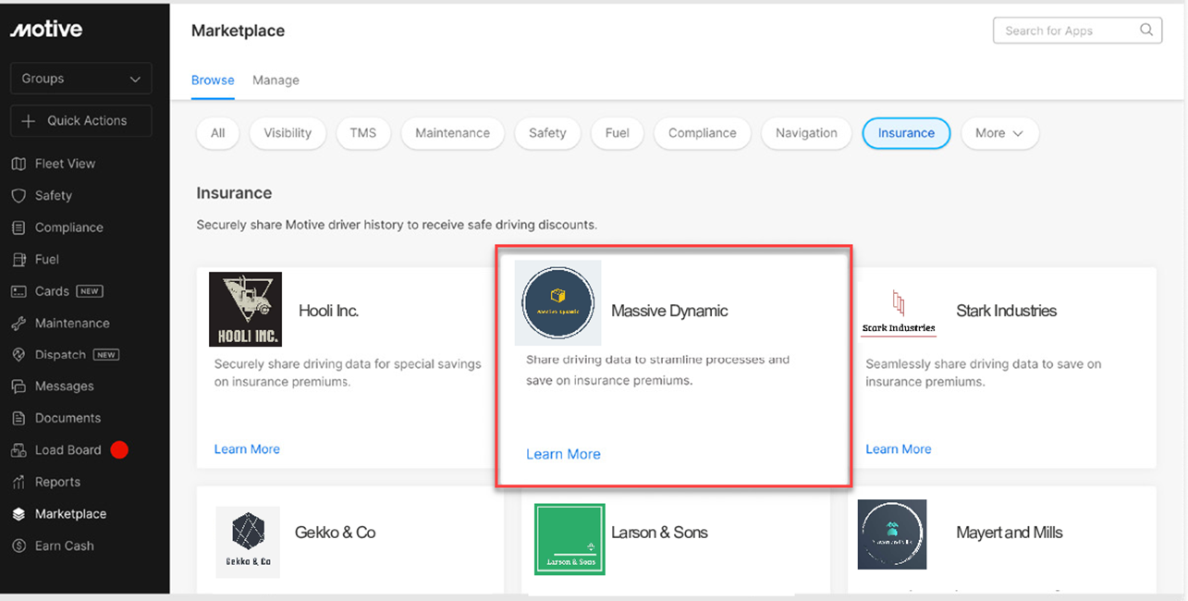
Task: Select the All category filter
Action: (x=218, y=133)
